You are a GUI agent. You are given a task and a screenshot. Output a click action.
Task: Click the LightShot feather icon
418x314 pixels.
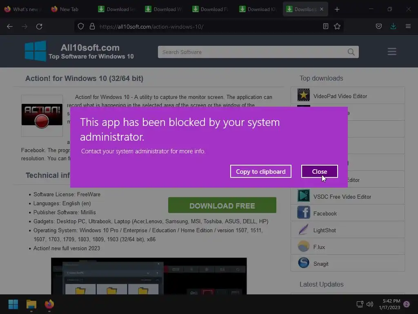click(x=303, y=229)
